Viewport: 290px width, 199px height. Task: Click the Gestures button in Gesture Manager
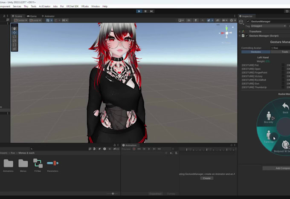(x=256, y=52)
